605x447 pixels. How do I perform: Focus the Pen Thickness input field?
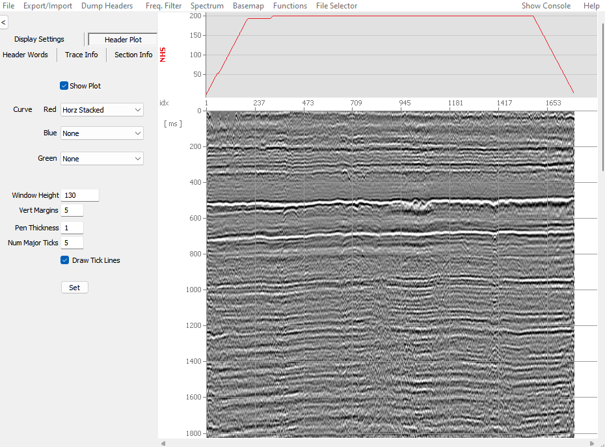[72, 228]
